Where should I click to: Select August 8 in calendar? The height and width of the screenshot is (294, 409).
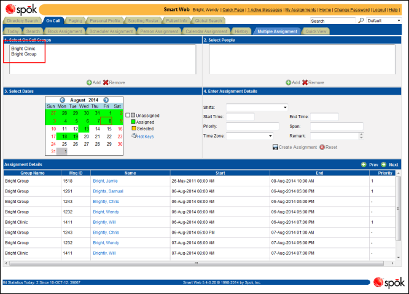pos(106,121)
